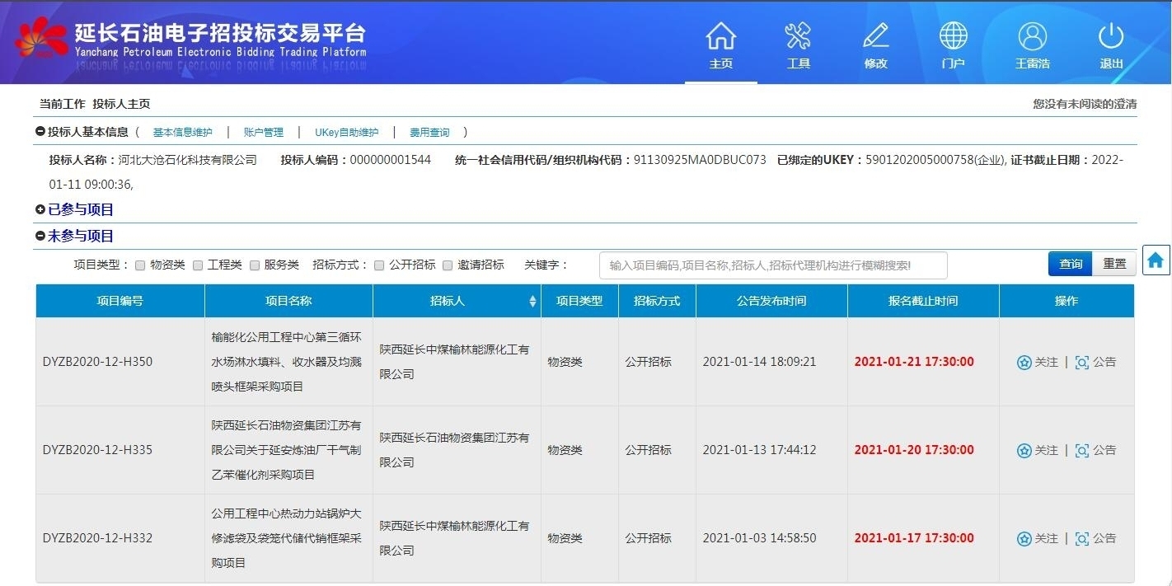Click the 项目编号 column header

pos(120,302)
